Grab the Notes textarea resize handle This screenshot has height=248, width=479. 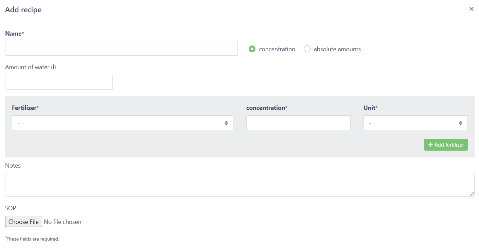pos(472,194)
